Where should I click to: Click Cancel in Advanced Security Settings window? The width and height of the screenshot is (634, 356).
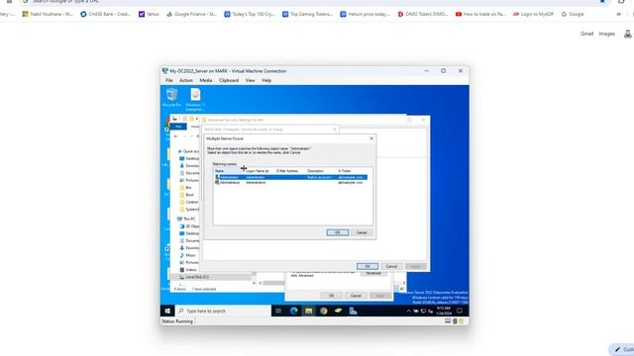[391, 266]
